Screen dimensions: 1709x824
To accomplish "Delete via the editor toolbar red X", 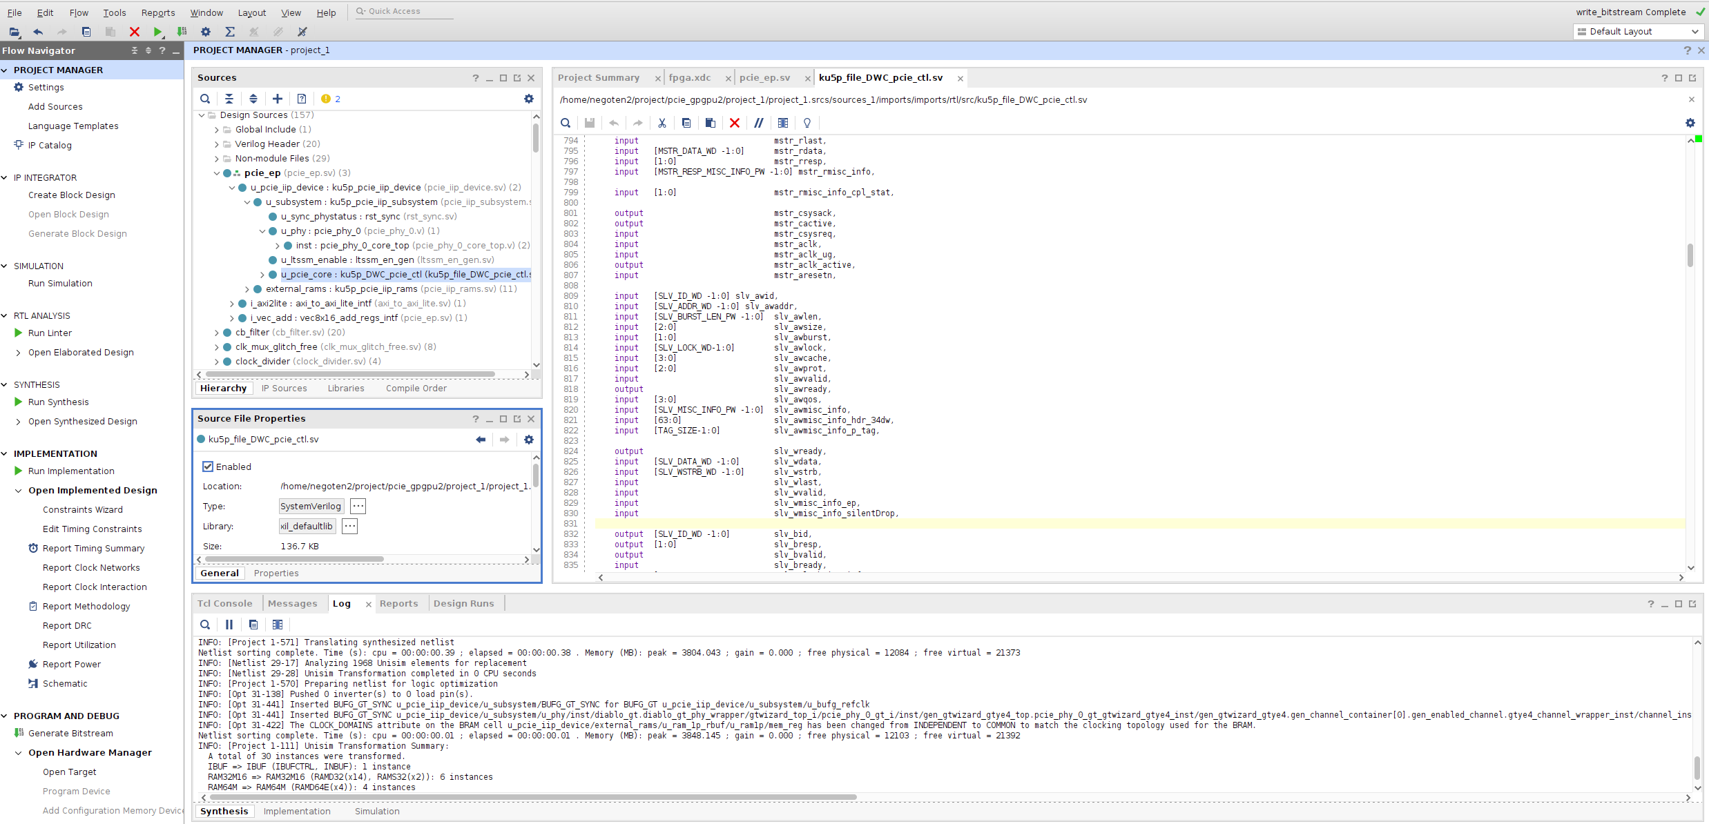I will [735, 123].
